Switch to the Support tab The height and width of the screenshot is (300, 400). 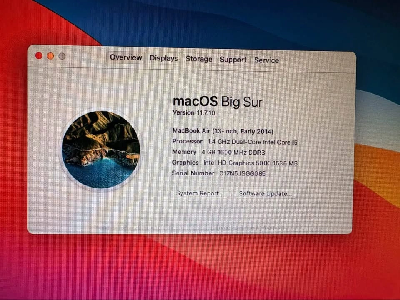(x=233, y=60)
